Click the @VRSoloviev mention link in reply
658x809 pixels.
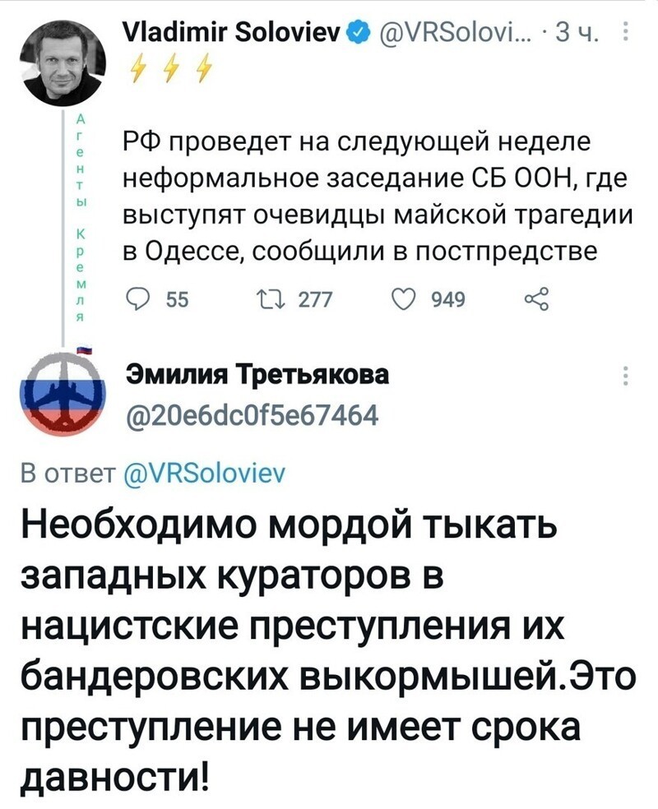205,473
